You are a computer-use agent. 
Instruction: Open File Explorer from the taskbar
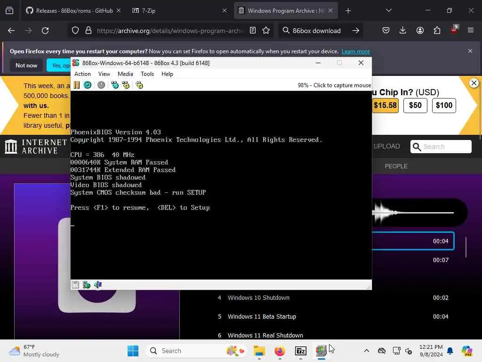259,351
